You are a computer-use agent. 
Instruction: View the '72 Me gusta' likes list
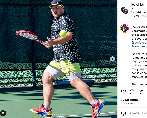click(x=129, y=100)
